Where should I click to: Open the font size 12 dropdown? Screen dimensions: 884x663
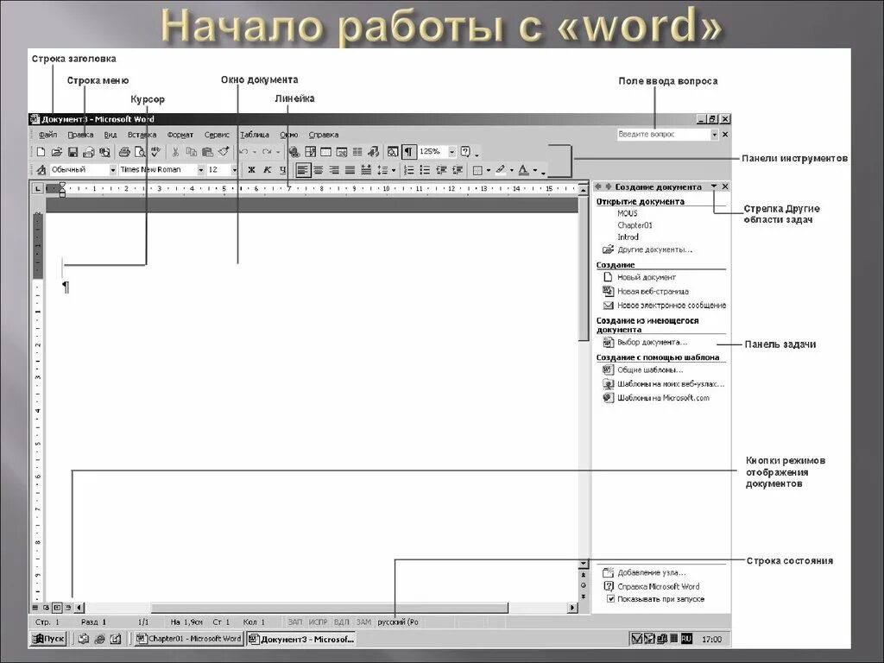[235, 170]
